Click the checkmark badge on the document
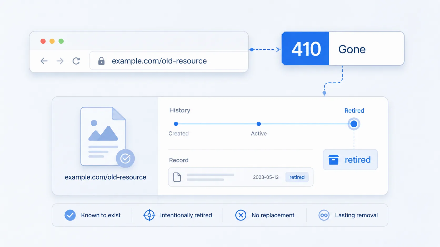This screenshot has width=440, height=247. 125,158
